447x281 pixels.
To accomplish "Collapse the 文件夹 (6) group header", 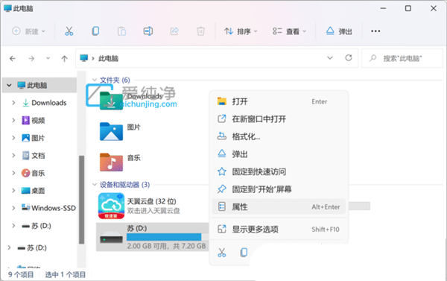I will (95, 80).
